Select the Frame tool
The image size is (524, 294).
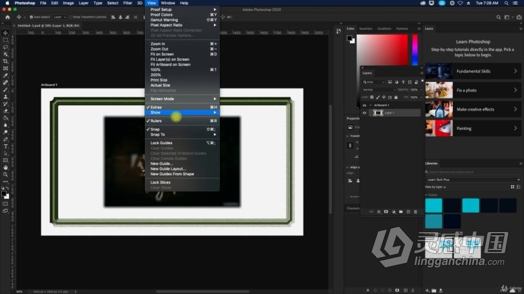(5, 68)
